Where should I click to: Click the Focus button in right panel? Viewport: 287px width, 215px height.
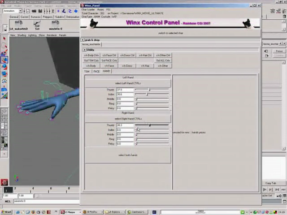279,51
